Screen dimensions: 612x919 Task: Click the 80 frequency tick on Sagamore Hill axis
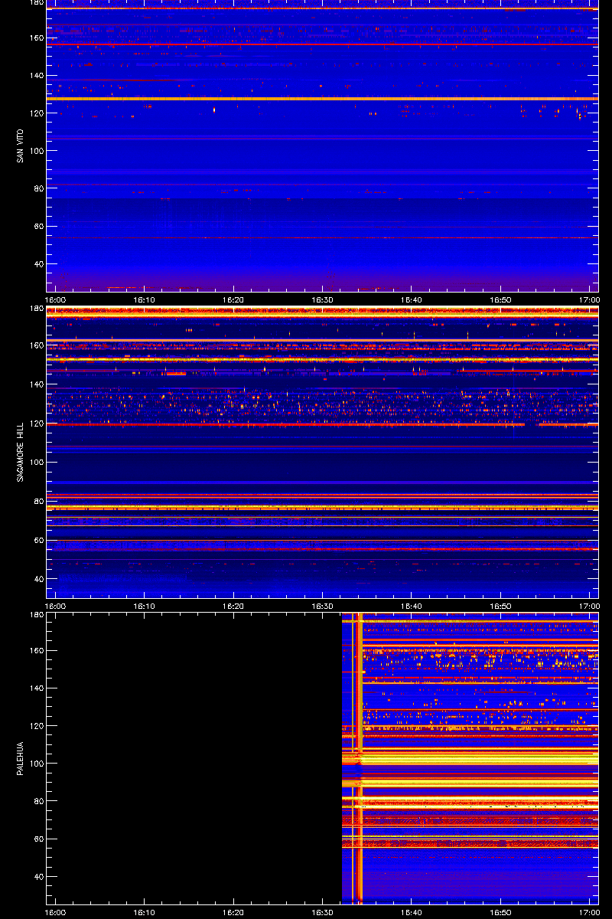38,501
